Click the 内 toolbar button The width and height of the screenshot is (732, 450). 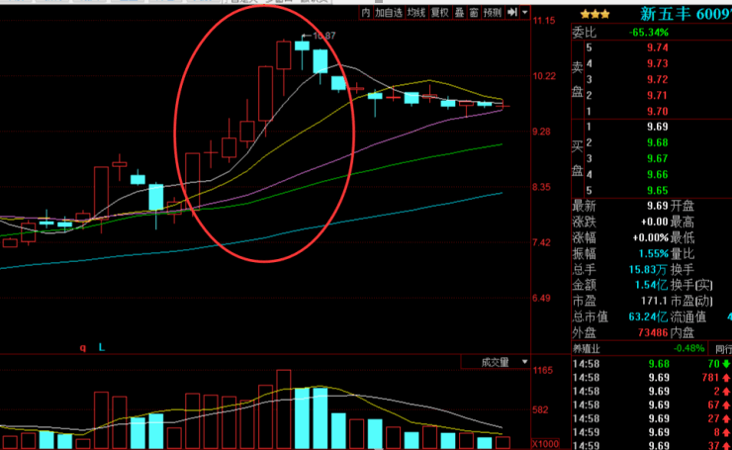point(366,13)
